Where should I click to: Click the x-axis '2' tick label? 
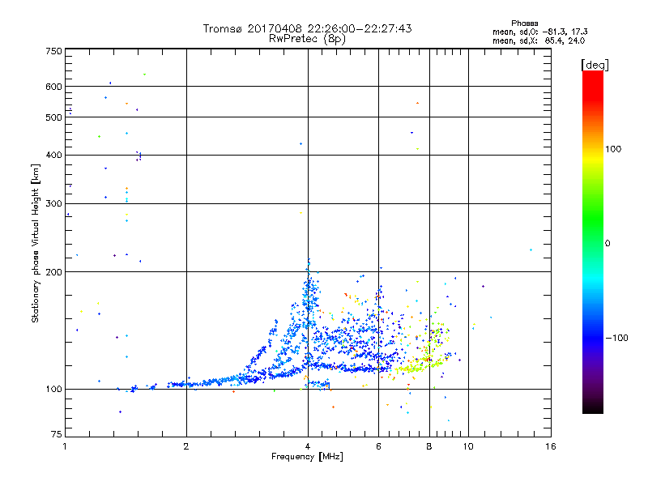click(186, 446)
